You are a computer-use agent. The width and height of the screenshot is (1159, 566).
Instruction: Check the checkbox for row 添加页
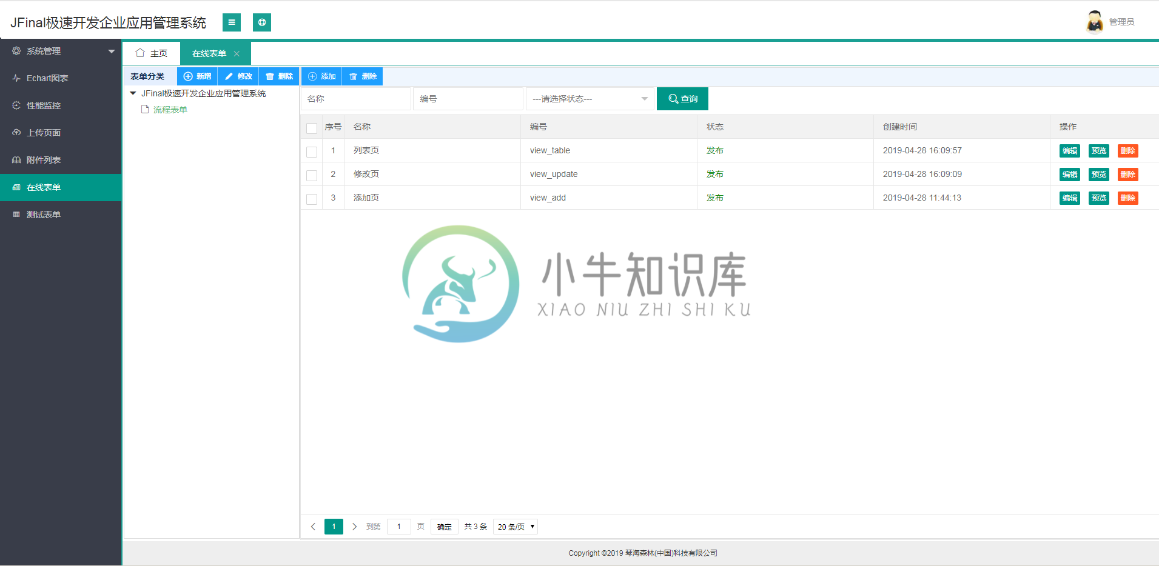tap(312, 199)
